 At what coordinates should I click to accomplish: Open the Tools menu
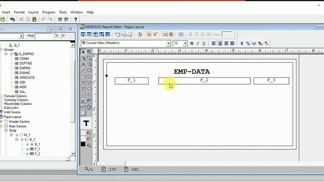[63, 12]
